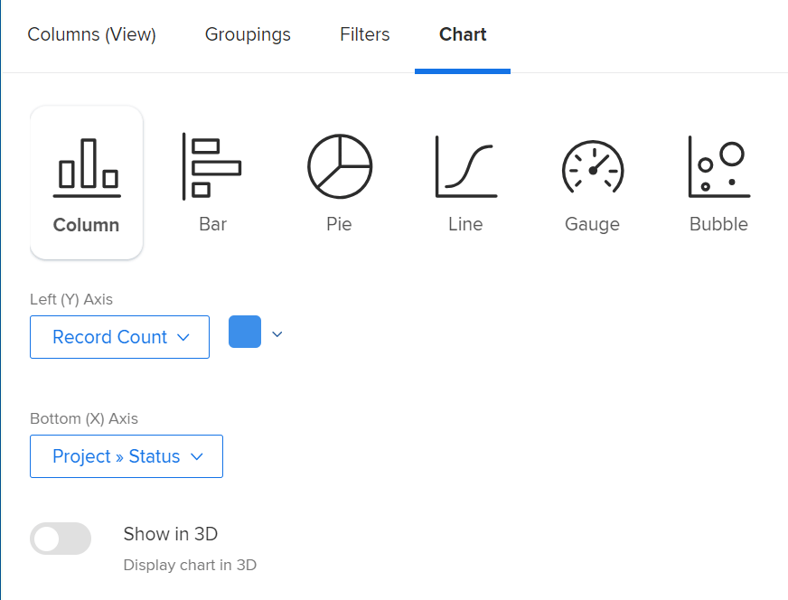The image size is (788, 600).
Task: Open the Record Count axis dropdown
Action: [119, 336]
